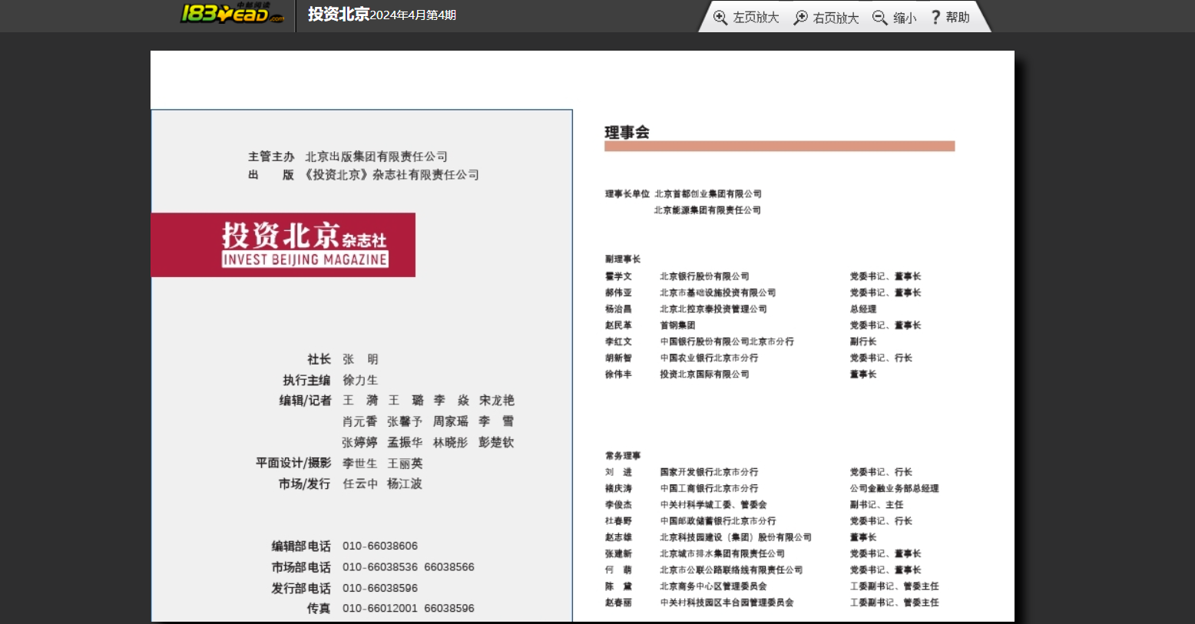Click the 理事长单位 label
Viewport: 1195px width, 624px height.
click(627, 194)
